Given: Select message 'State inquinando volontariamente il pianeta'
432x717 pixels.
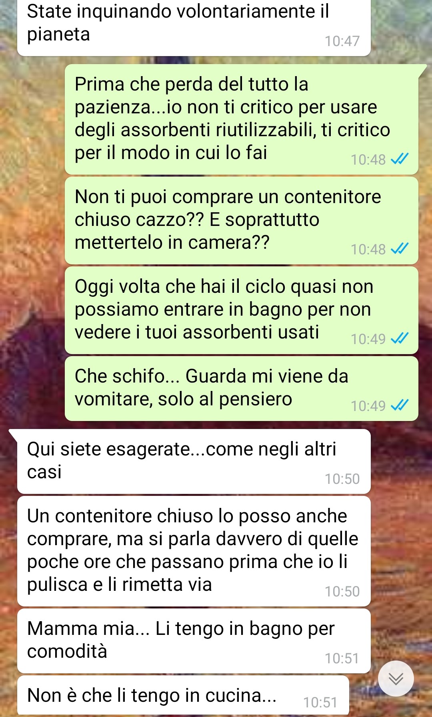Looking at the screenshot, I should [194, 27].
